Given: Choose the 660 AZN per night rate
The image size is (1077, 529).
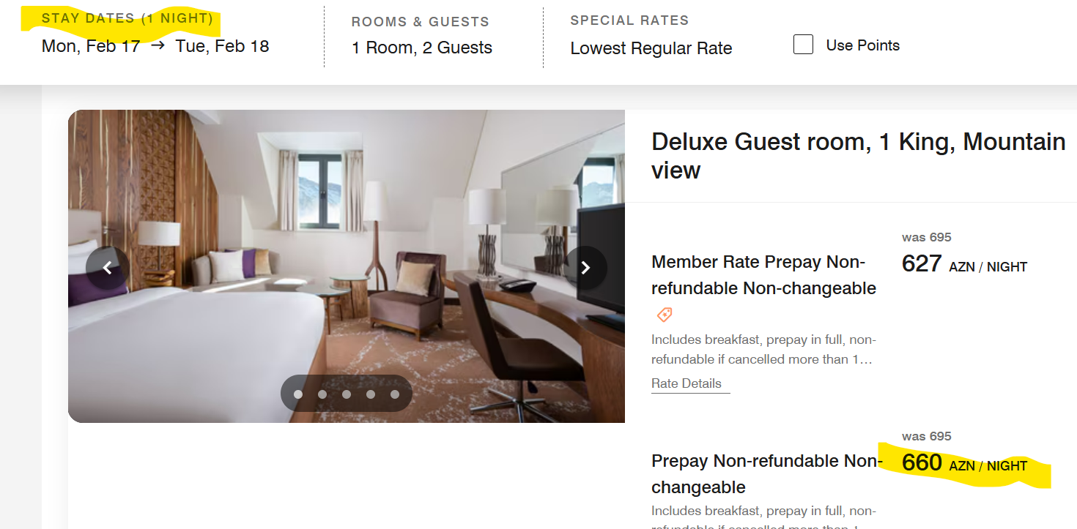Looking at the screenshot, I should tap(964, 462).
